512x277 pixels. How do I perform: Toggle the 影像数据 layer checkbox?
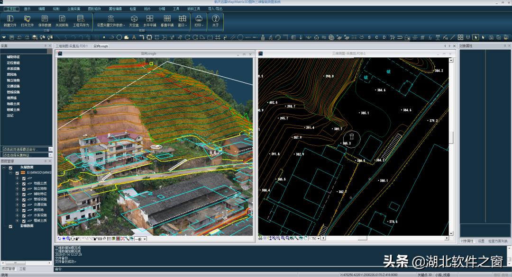click(10, 226)
